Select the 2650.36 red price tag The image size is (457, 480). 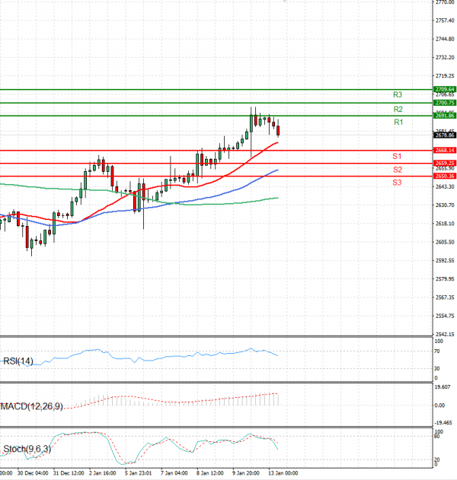(445, 176)
